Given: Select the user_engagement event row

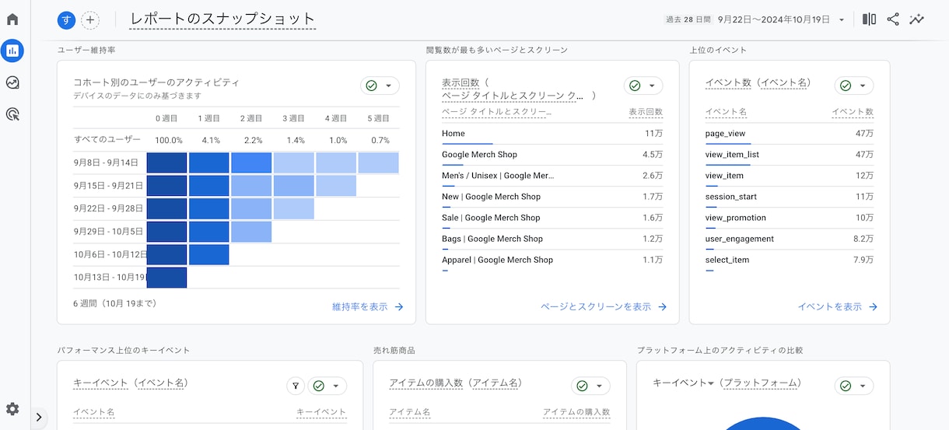Looking at the screenshot, I should (790, 239).
